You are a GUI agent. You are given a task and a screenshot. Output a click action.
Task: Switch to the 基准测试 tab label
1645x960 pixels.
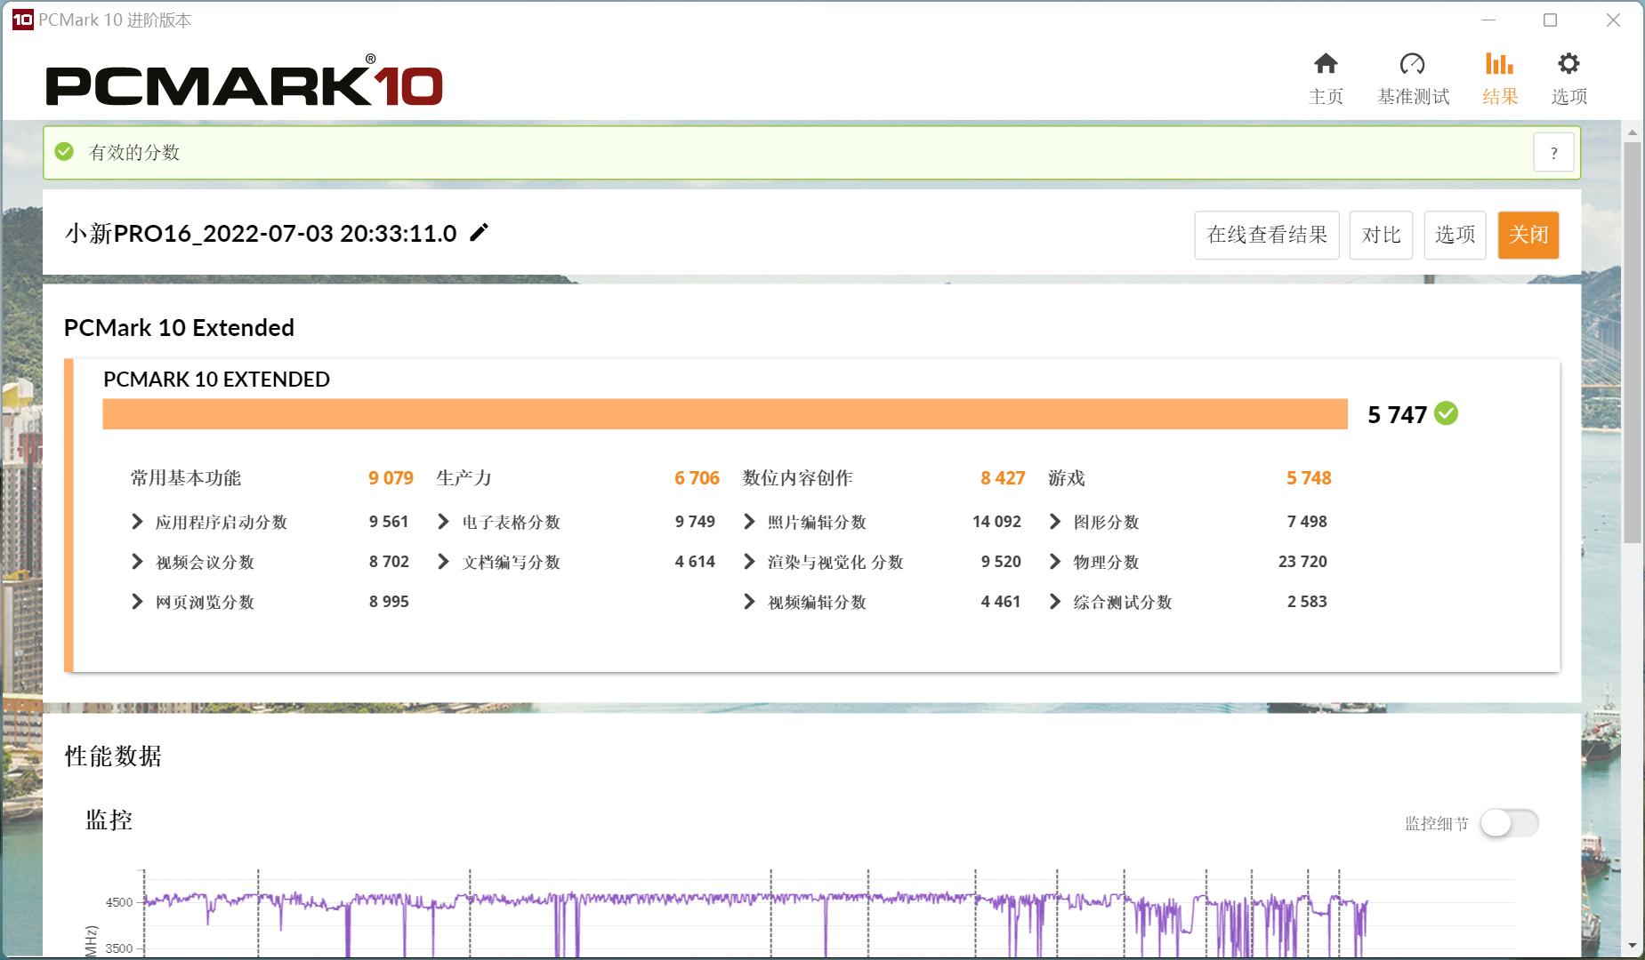tap(1413, 97)
